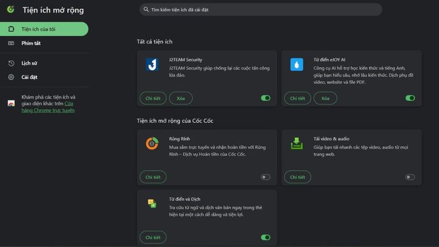Click the J2TEAM Security extension icon

click(x=152, y=65)
